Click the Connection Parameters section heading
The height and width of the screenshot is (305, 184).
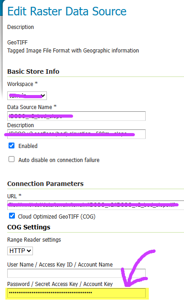point(46,184)
